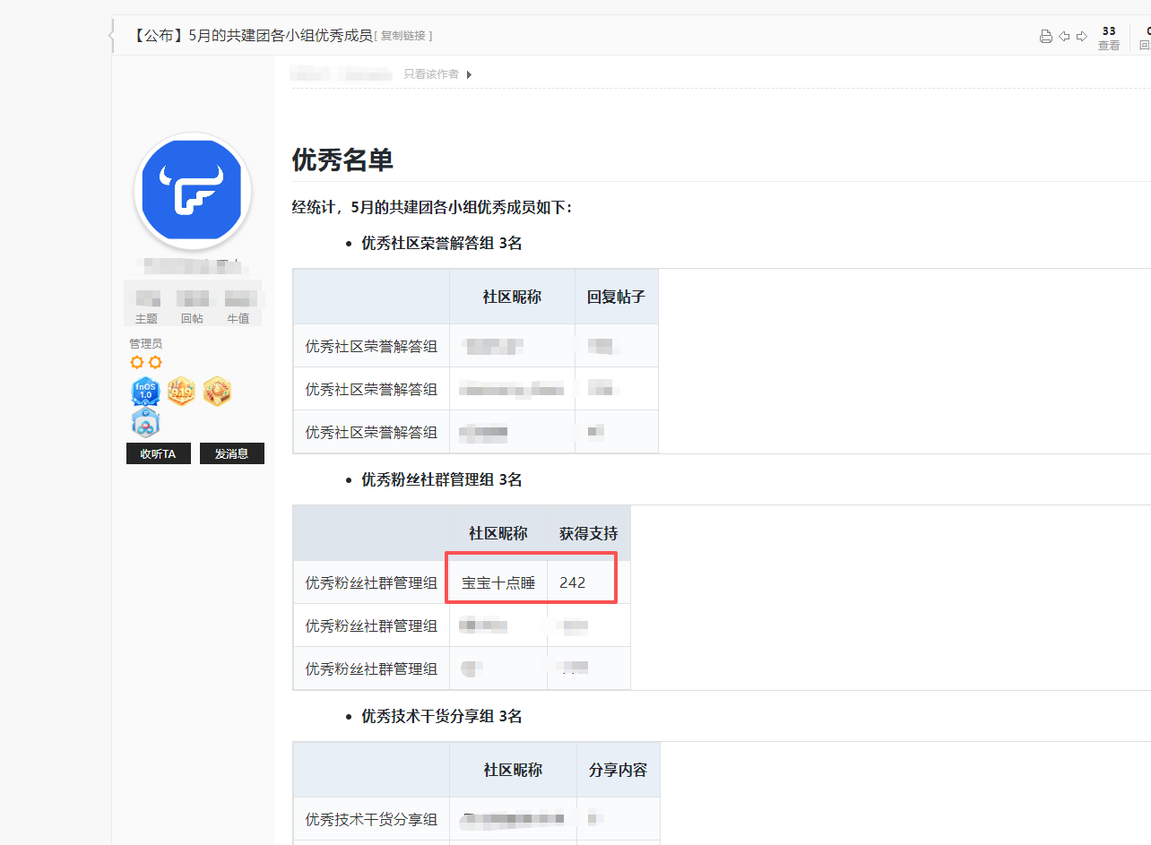Click the print icon in the thread header
Screen dimensions: 1151x845
point(1045,36)
